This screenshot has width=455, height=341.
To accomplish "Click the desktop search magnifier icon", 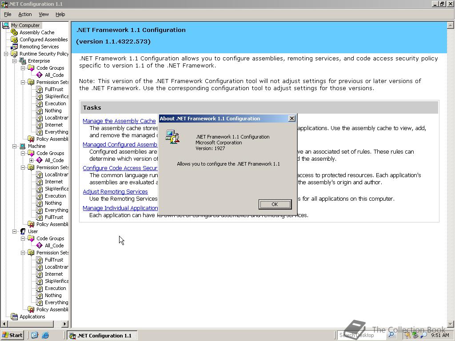I will pos(391,335).
